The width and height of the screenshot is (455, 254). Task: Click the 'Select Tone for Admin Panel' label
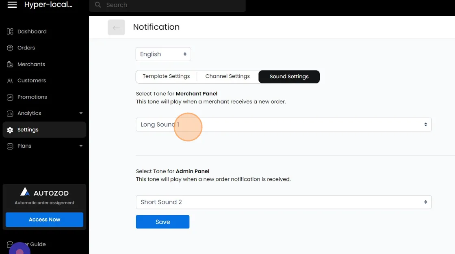(x=173, y=171)
